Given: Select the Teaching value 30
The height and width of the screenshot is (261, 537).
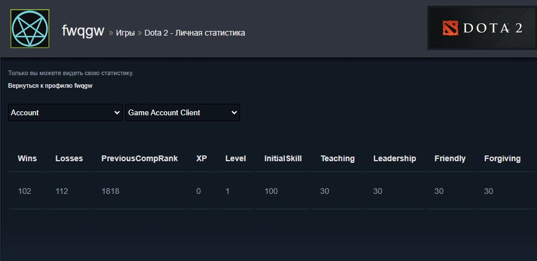Looking at the screenshot, I should (x=324, y=191).
